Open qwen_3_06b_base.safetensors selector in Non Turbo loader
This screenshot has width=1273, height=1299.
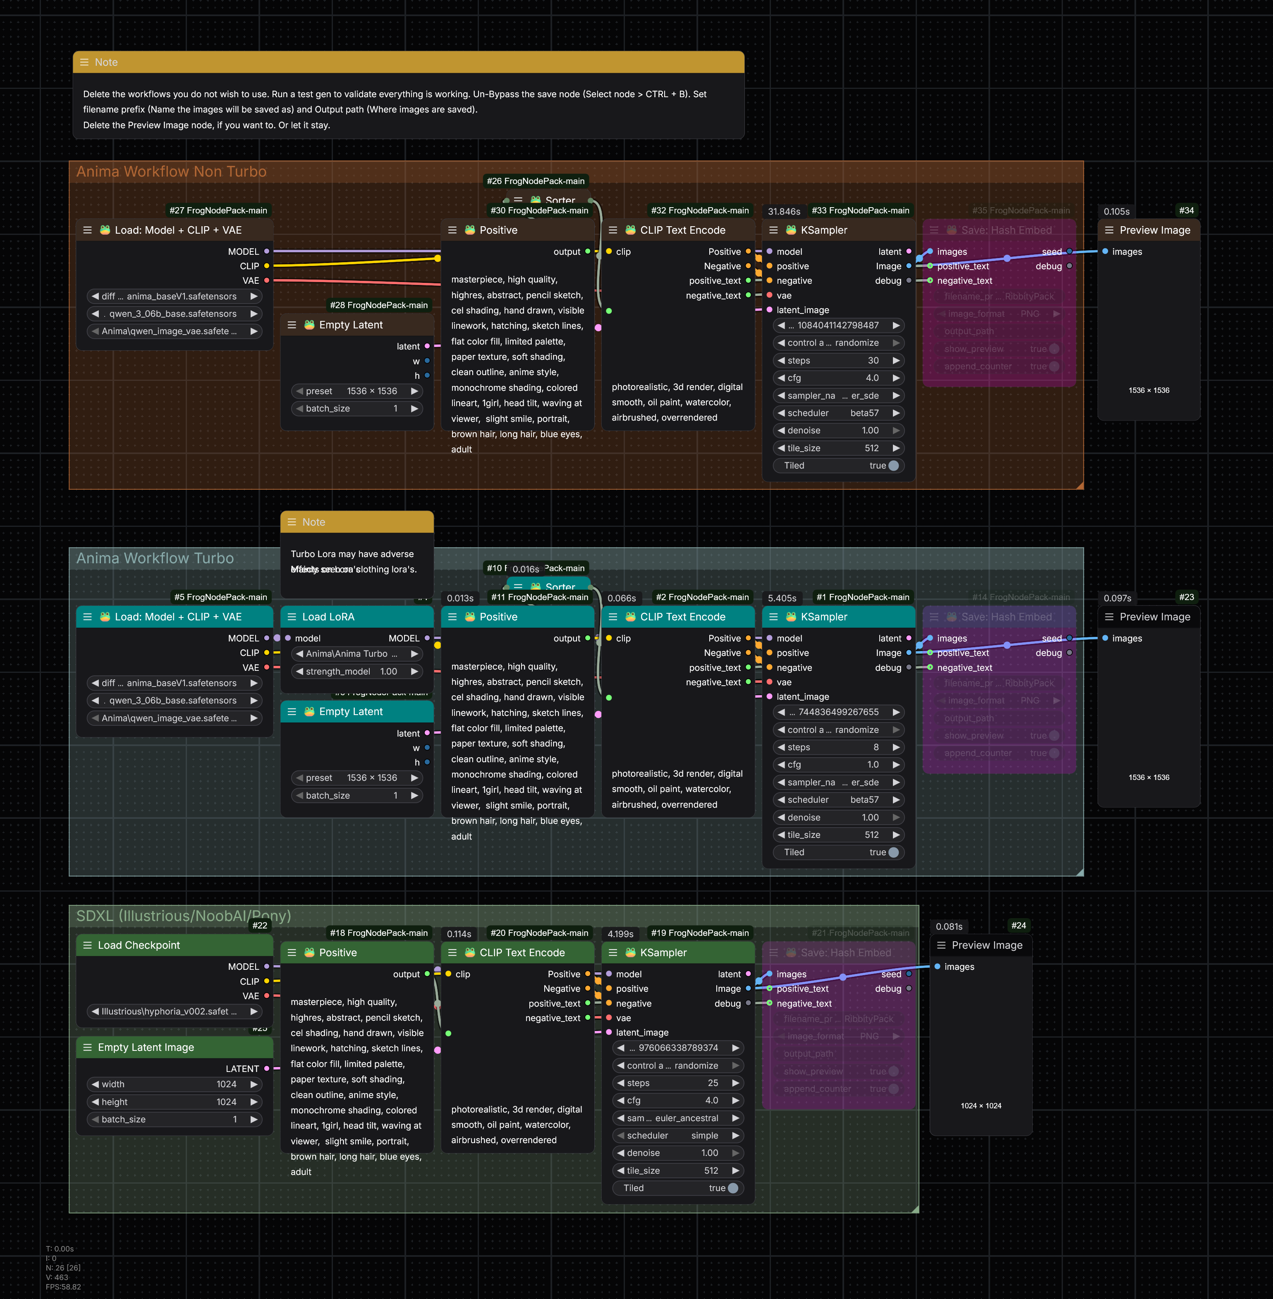click(175, 313)
